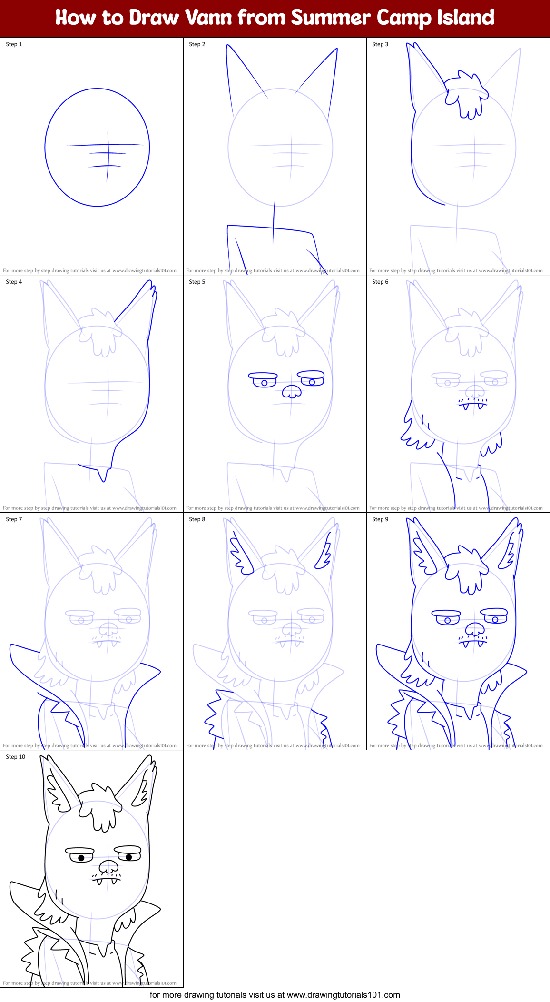550x1002 pixels.
Task: Click the 'Step 3' label
Action: (x=380, y=44)
